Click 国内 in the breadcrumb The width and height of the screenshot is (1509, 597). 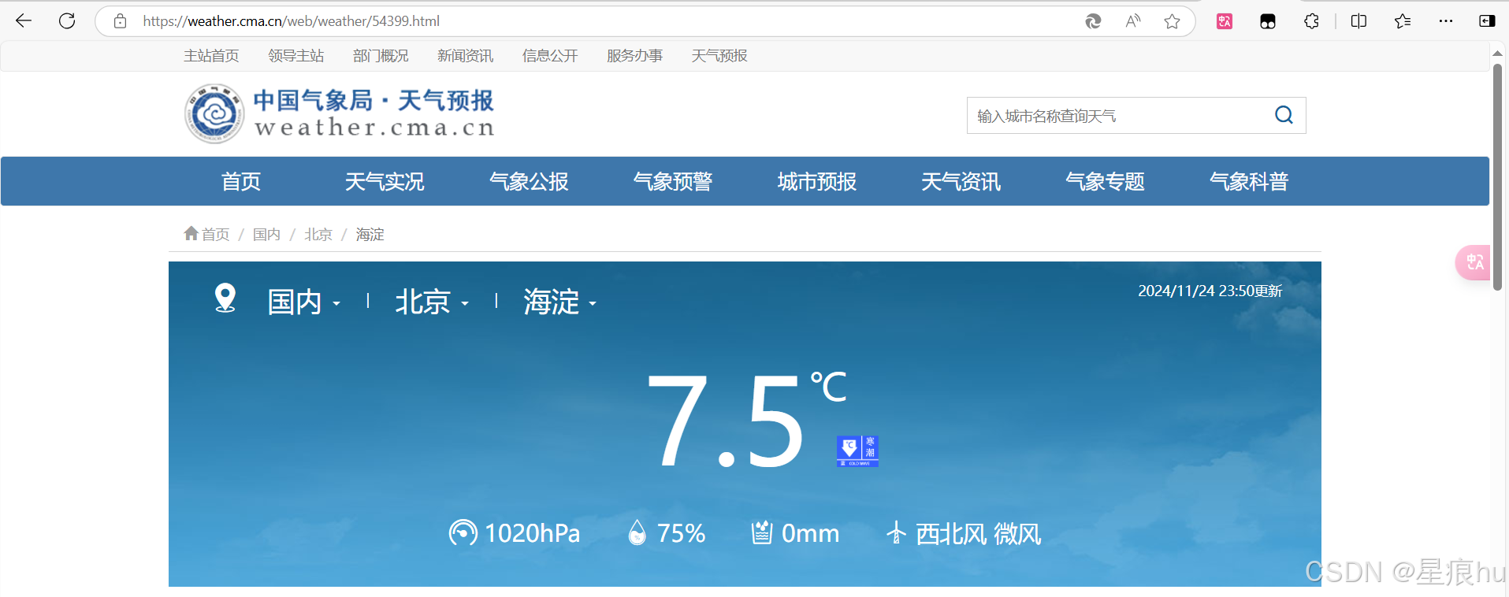(266, 235)
